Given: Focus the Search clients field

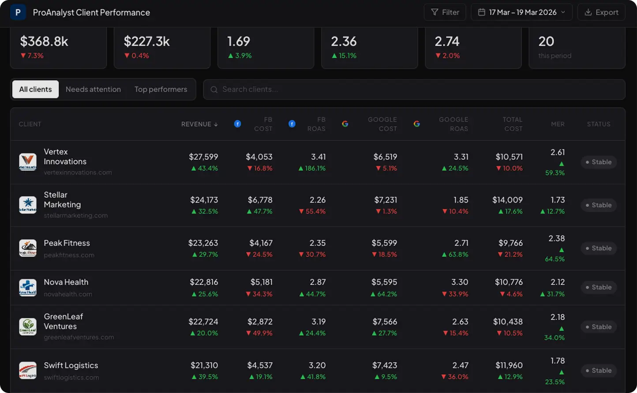Looking at the screenshot, I should click(x=414, y=90).
